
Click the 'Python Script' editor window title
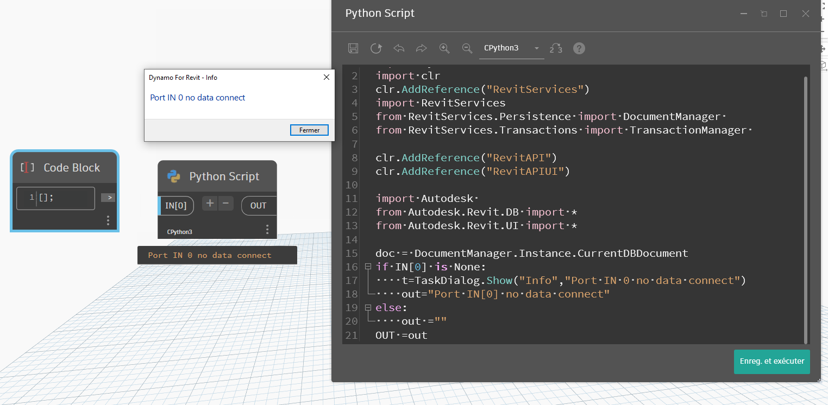380,14
